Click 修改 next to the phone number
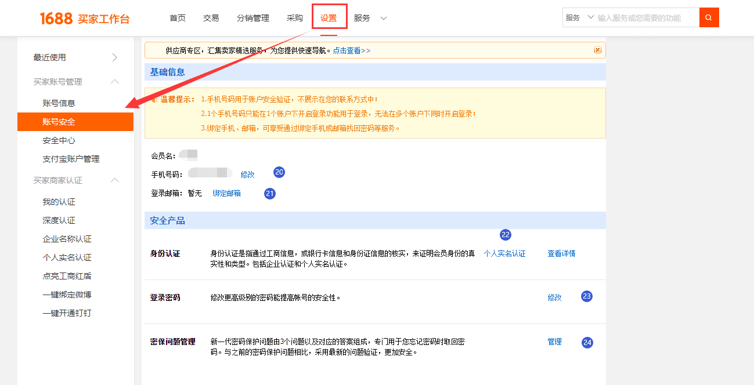 [247, 174]
